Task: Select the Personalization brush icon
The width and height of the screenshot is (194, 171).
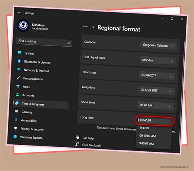Action: click(x=18, y=78)
